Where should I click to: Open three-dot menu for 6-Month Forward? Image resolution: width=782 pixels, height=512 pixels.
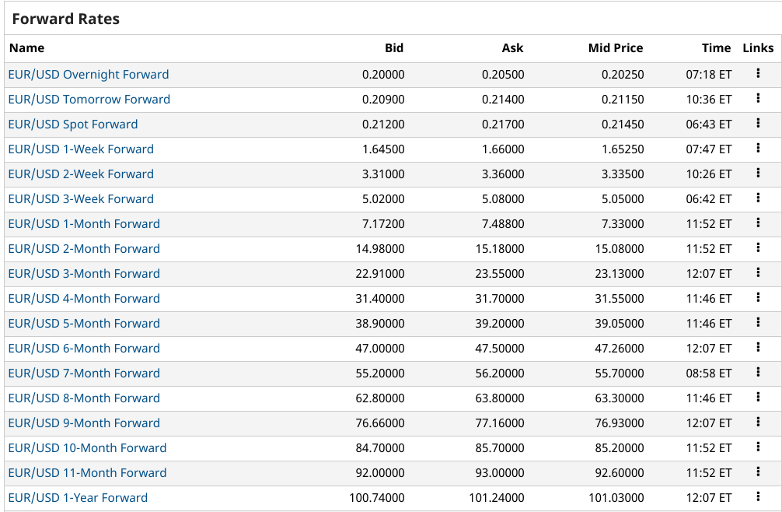758,348
